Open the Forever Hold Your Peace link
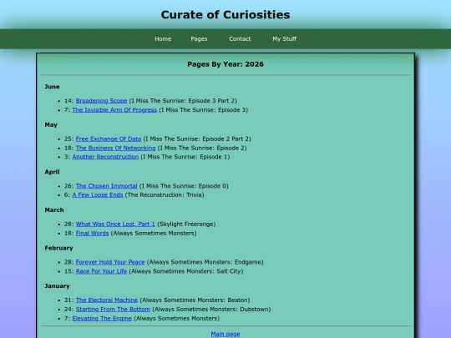 [x=110, y=262]
